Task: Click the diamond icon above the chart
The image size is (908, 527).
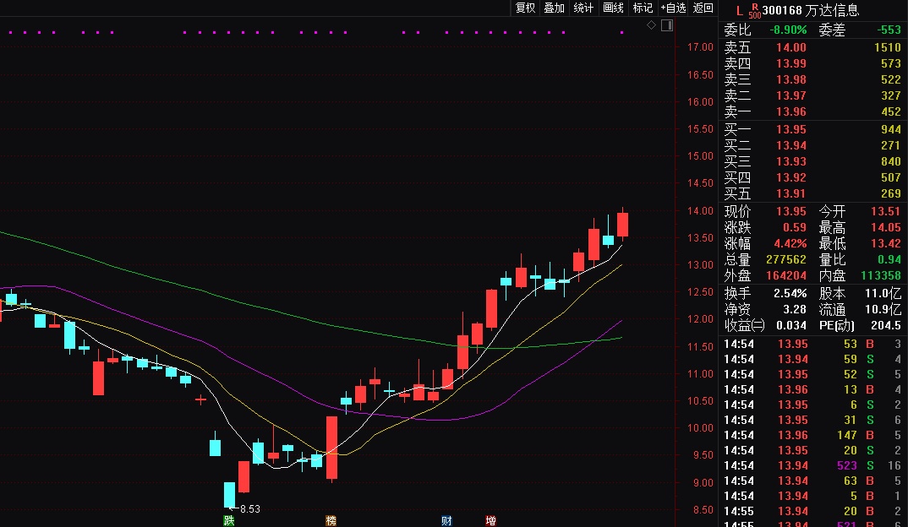Action: [x=651, y=25]
